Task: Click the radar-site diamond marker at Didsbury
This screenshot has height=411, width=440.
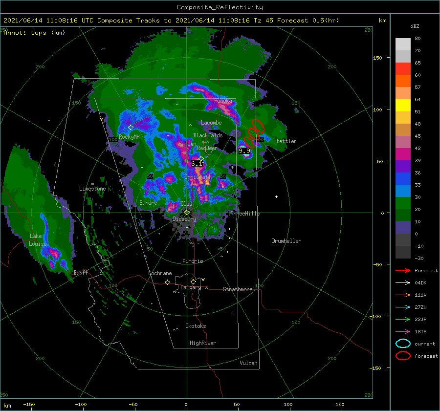Action: click(x=187, y=213)
